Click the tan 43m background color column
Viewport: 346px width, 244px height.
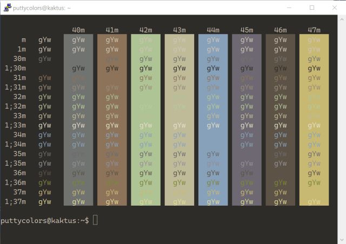coord(179,120)
